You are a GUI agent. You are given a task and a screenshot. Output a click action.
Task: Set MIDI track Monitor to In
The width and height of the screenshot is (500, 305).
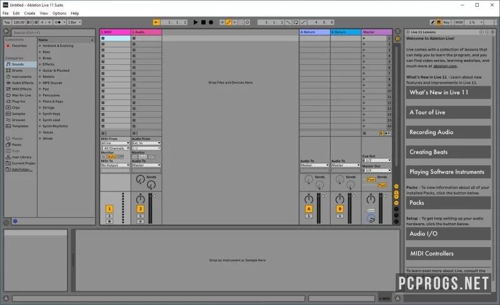click(x=104, y=157)
